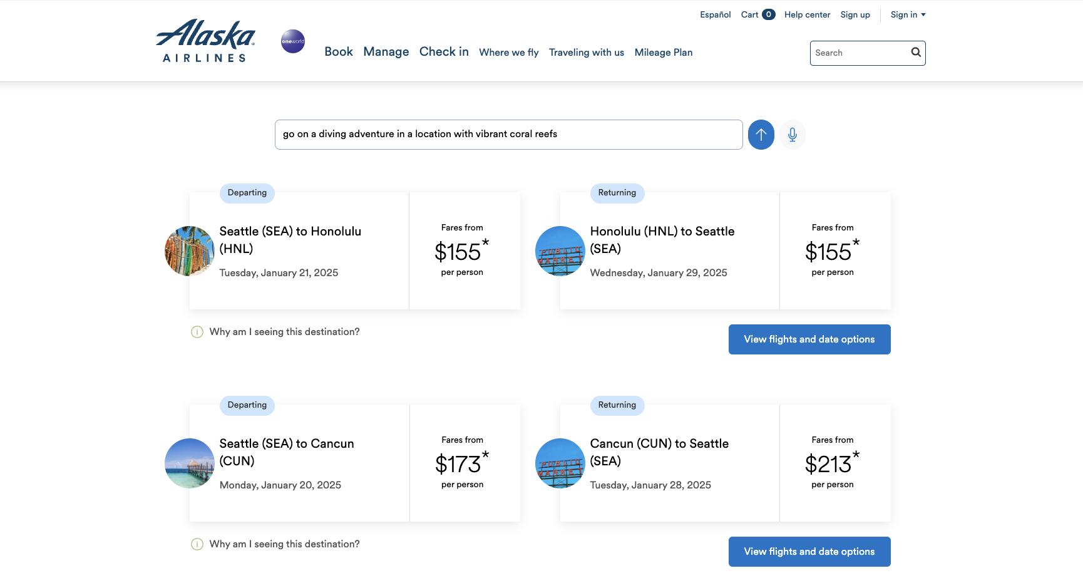This screenshot has height=578, width=1083.
Task: Switch the language to Español
Action: pyautogui.click(x=716, y=14)
